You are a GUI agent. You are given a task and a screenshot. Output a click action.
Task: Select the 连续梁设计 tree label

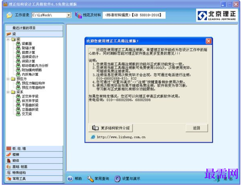[x=30, y=57]
